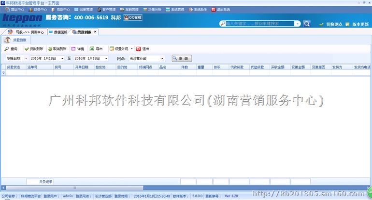
Task: Click the blue magnifier search button
Action: (307, 24)
